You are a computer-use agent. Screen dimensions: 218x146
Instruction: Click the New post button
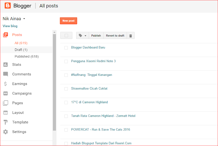coord(69,21)
